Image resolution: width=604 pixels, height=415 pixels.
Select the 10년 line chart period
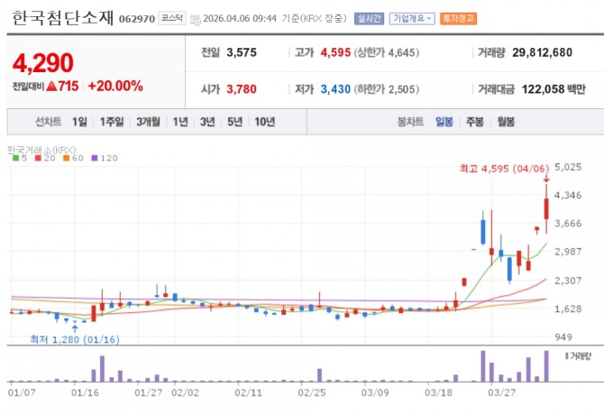[x=265, y=122]
